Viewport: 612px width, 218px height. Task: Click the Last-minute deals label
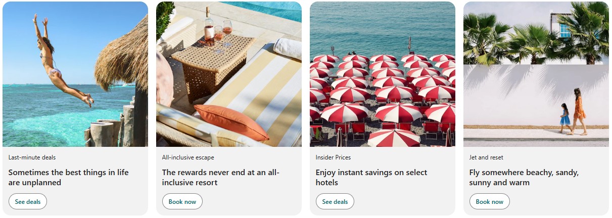pyautogui.click(x=32, y=157)
